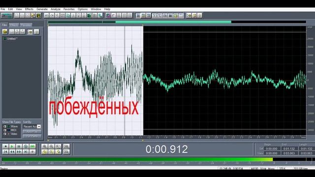Screen dimensions: 315x177
Task: Pause playback with the Pause button
Action: tap(19, 147)
